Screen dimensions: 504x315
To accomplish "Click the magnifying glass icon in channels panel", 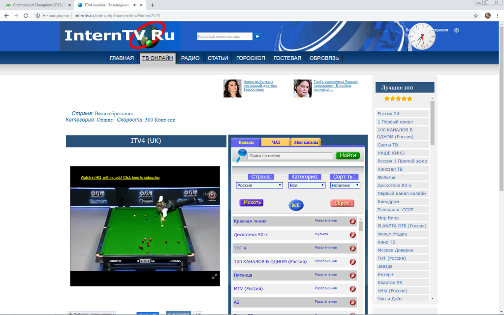I will click(x=240, y=156).
